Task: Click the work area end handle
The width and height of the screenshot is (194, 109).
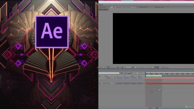Action: pos(162,76)
